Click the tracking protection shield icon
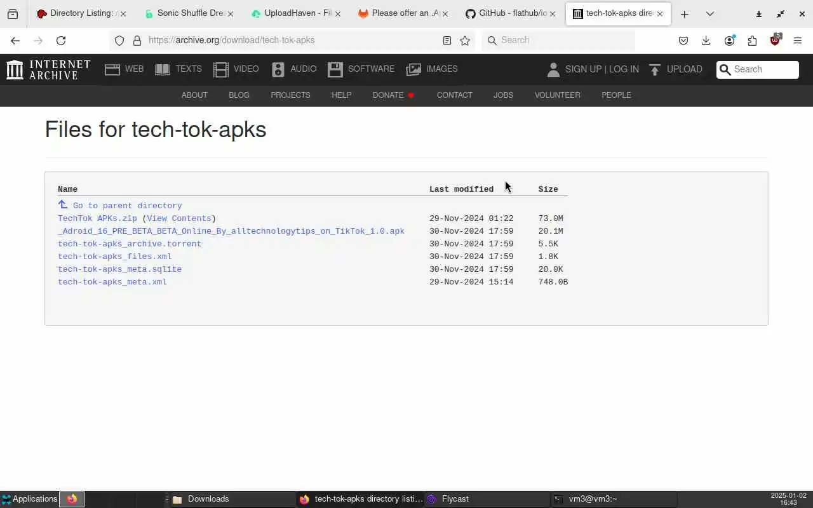813x508 pixels. coord(119,41)
